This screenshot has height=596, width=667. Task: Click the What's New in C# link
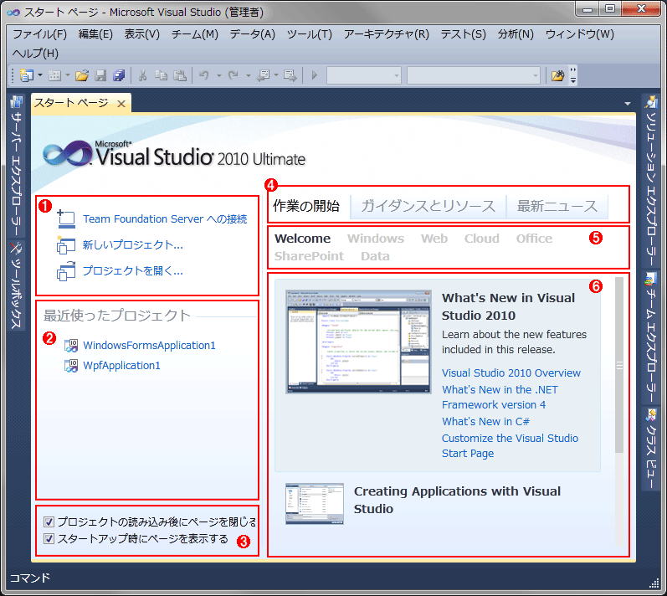click(x=485, y=422)
